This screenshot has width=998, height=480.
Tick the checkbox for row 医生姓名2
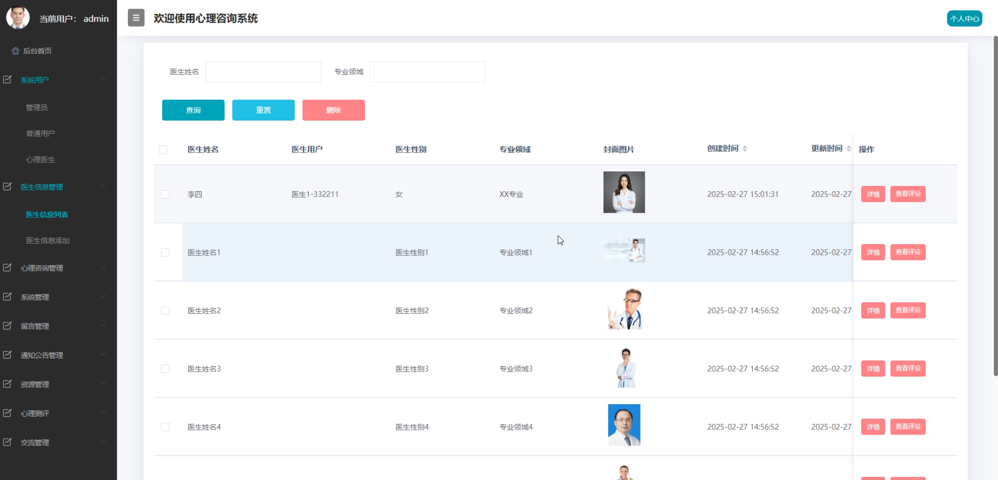[165, 311]
